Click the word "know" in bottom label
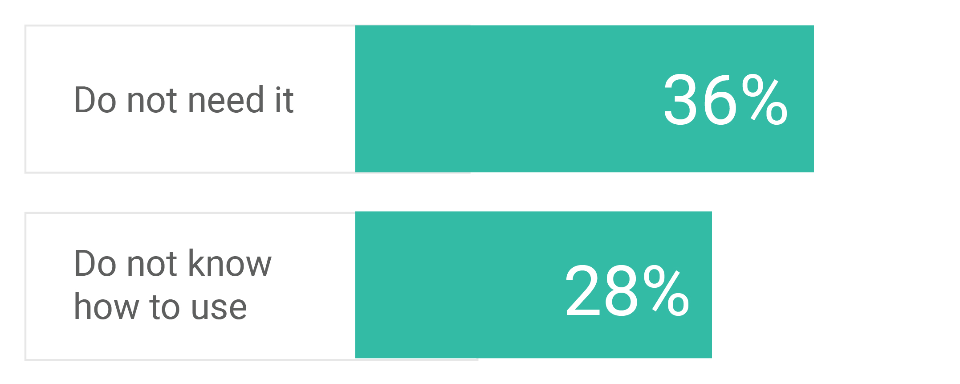The width and height of the screenshot is (960, 384). pos(230,263)
